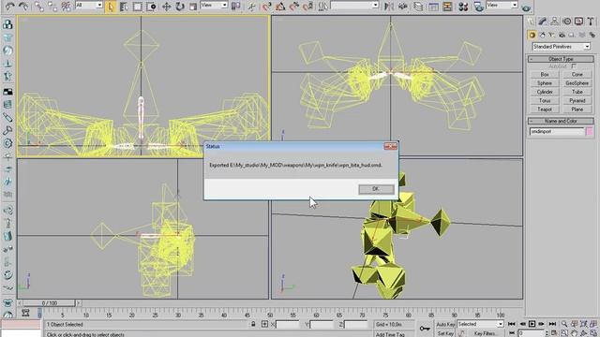Toggle Angle Snap

click(x=280, y=7)
